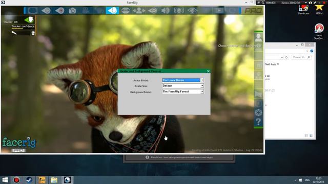Click the Nero StartSmart desktop shortcut
328x184 pixels.
point(319,31)
